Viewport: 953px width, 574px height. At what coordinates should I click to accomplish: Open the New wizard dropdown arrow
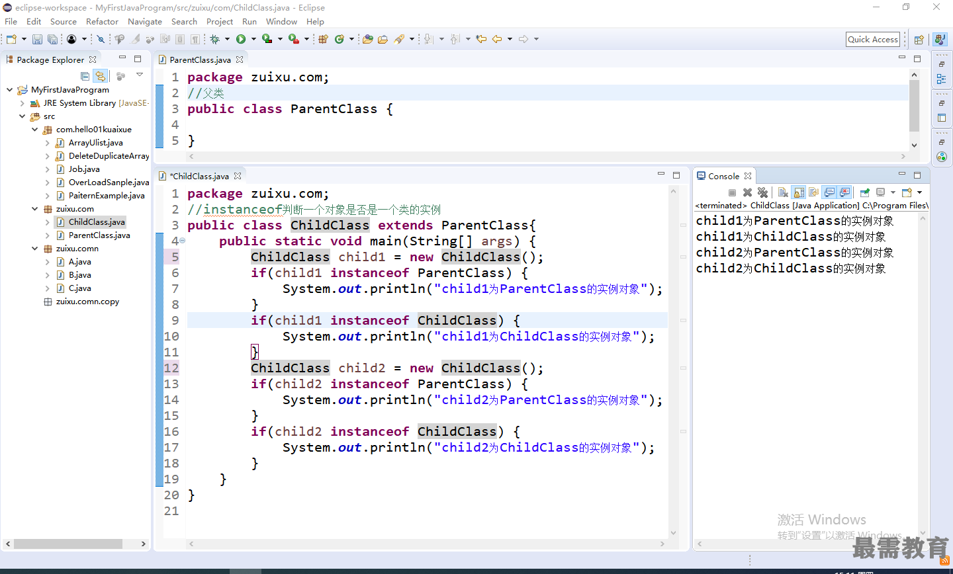[24, 39]
